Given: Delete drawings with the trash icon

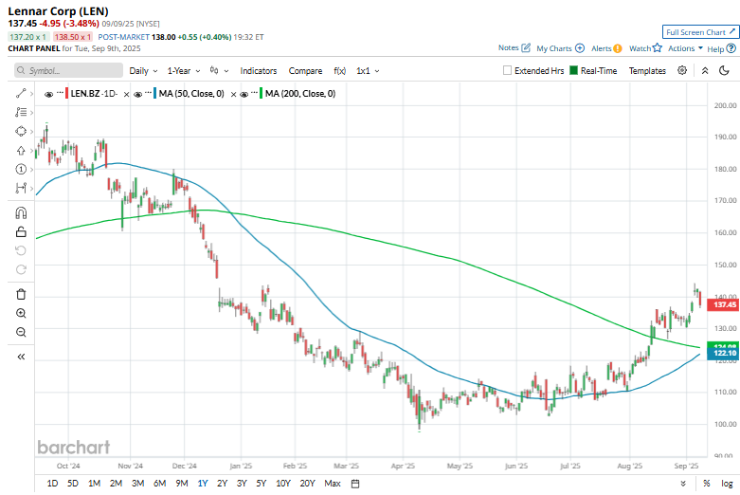Looking at the screenshot, I should [x=21, y=294].
